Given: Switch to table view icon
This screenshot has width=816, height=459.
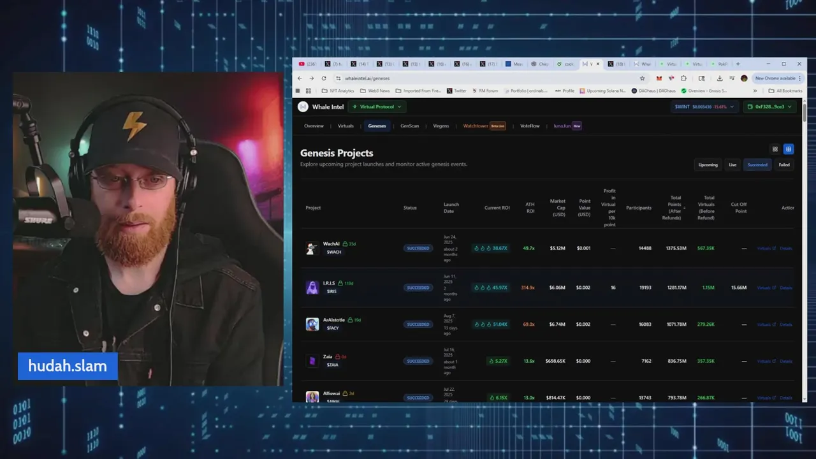Looking at the screenshot, I should coord(789,149).
